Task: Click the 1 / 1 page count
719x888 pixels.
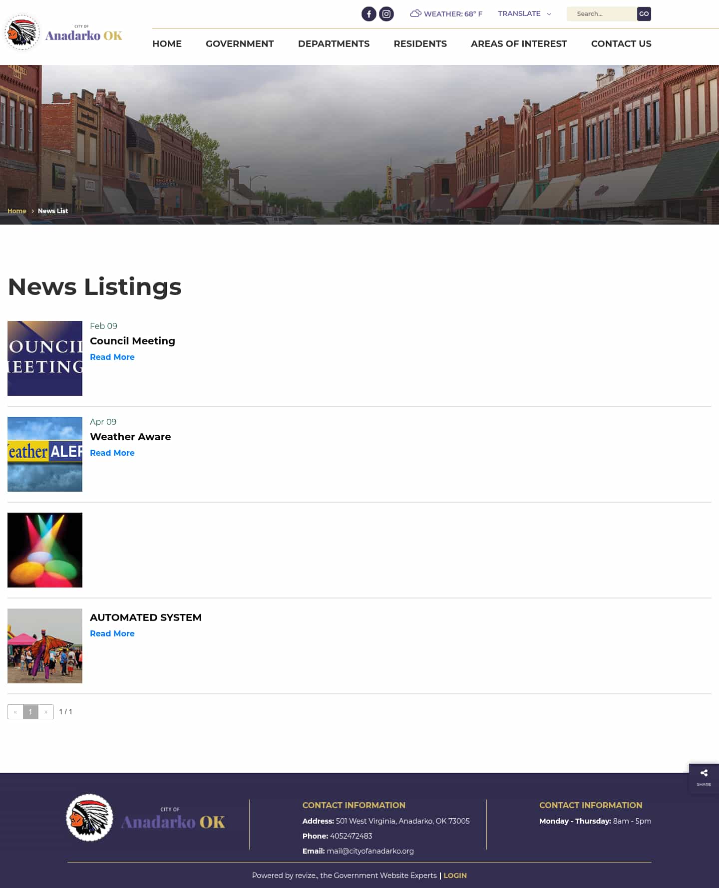Action: coord(65,712)
